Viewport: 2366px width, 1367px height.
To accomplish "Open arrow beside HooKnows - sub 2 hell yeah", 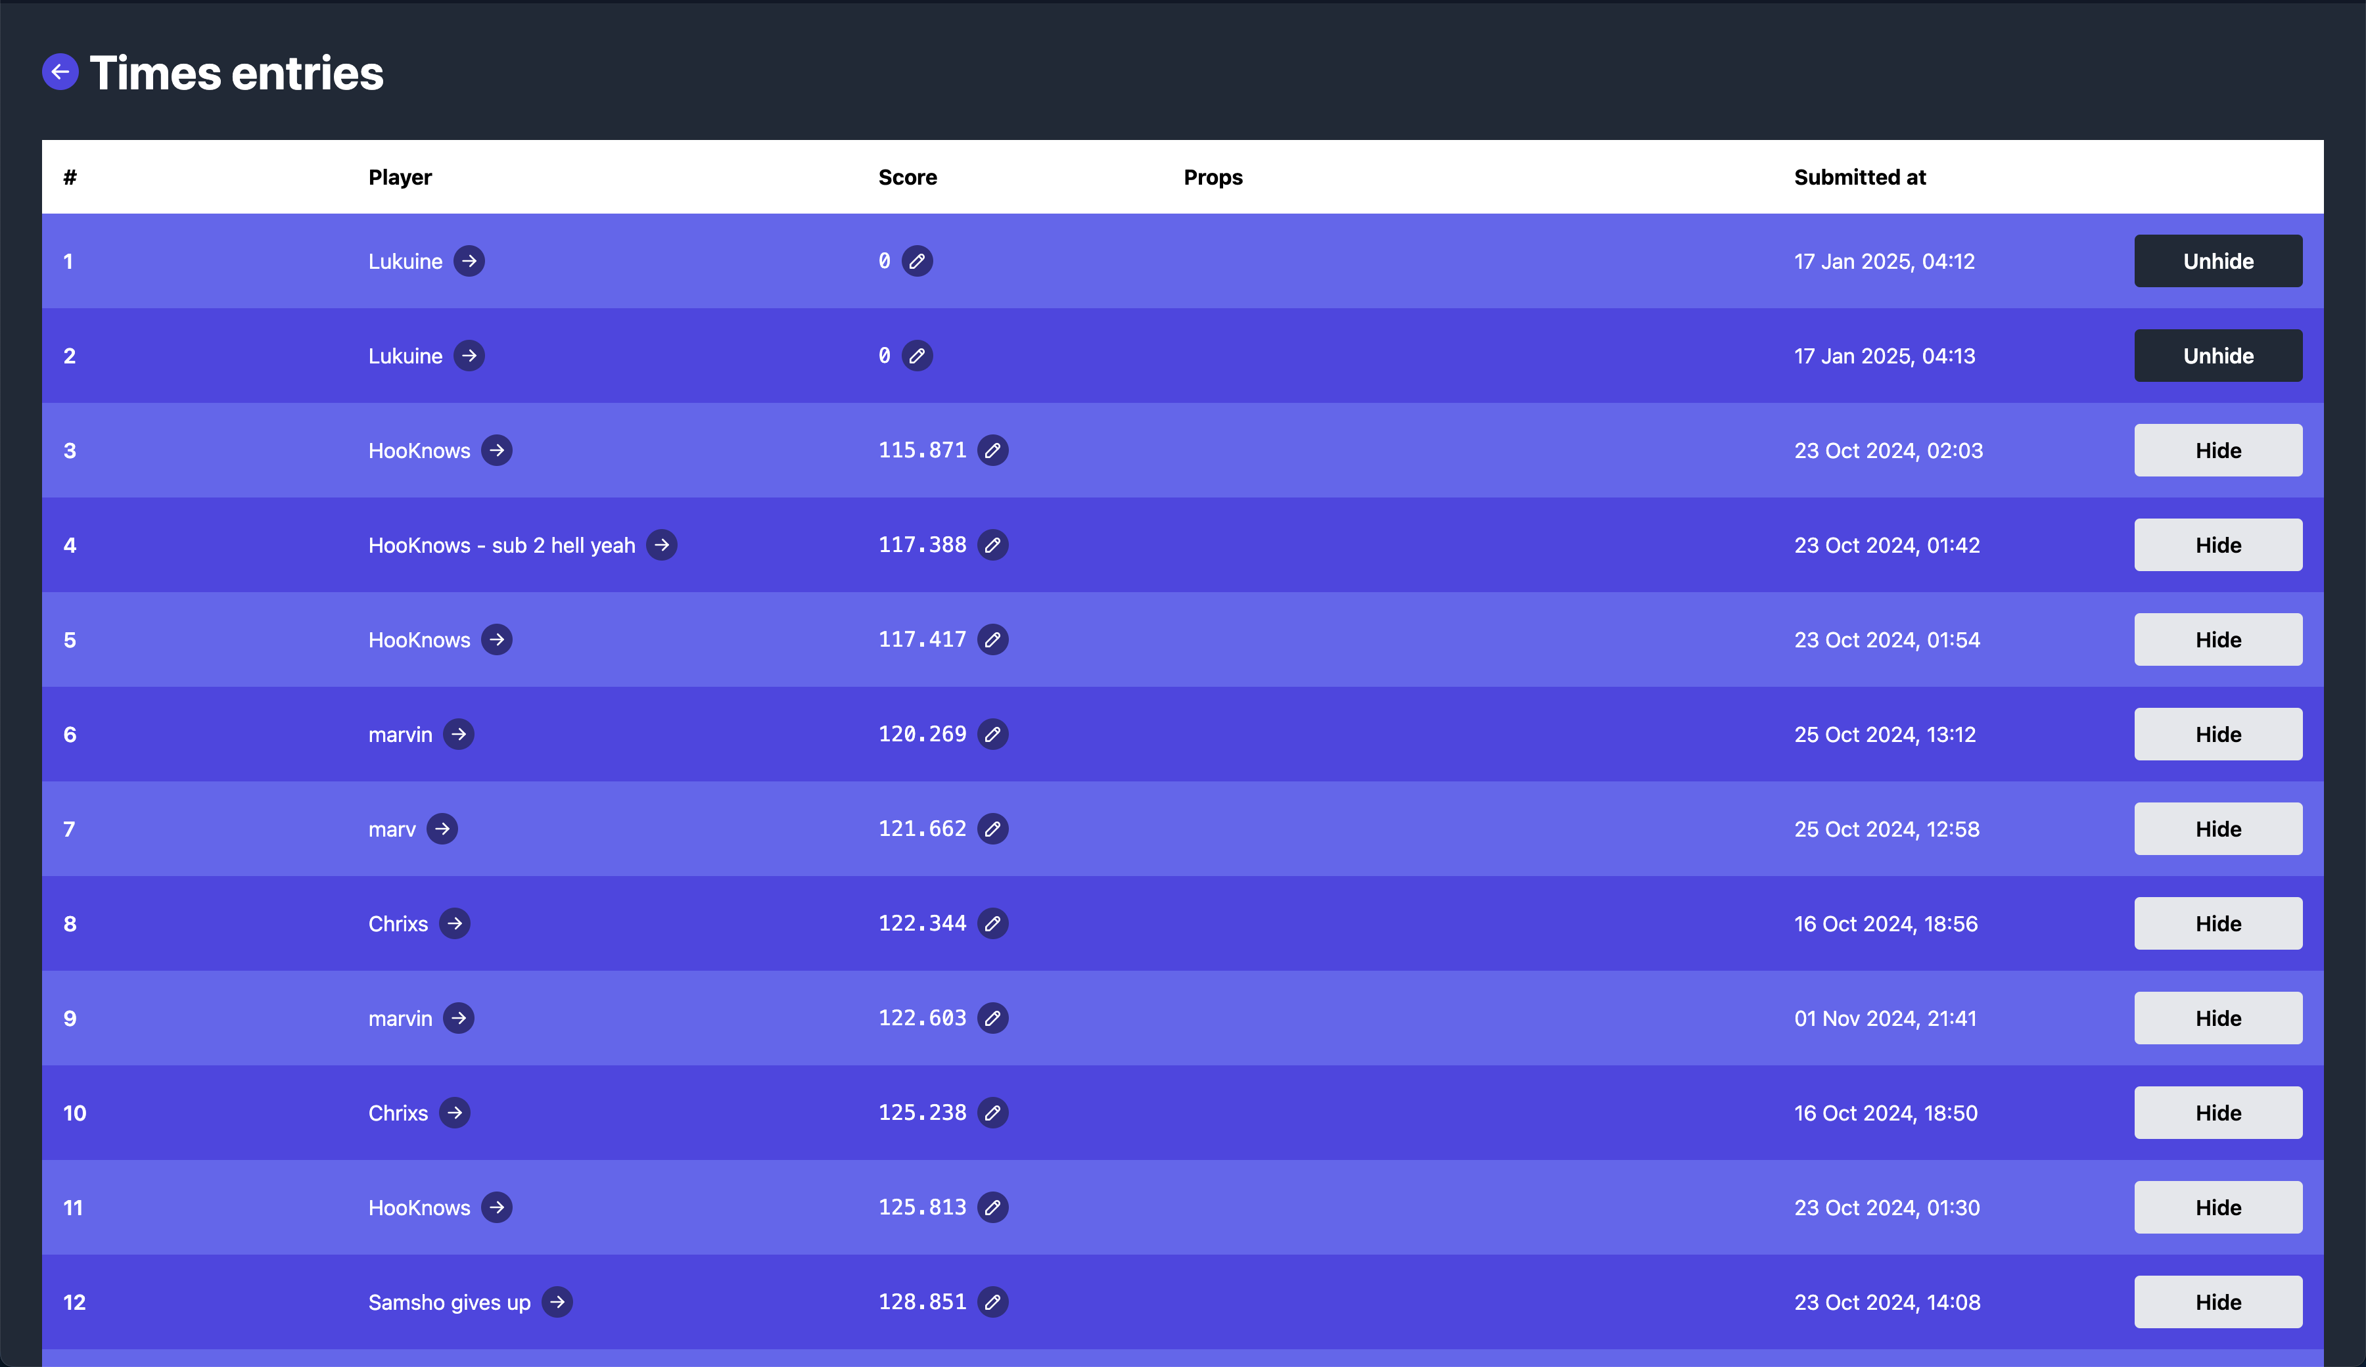I will (662, 545).
